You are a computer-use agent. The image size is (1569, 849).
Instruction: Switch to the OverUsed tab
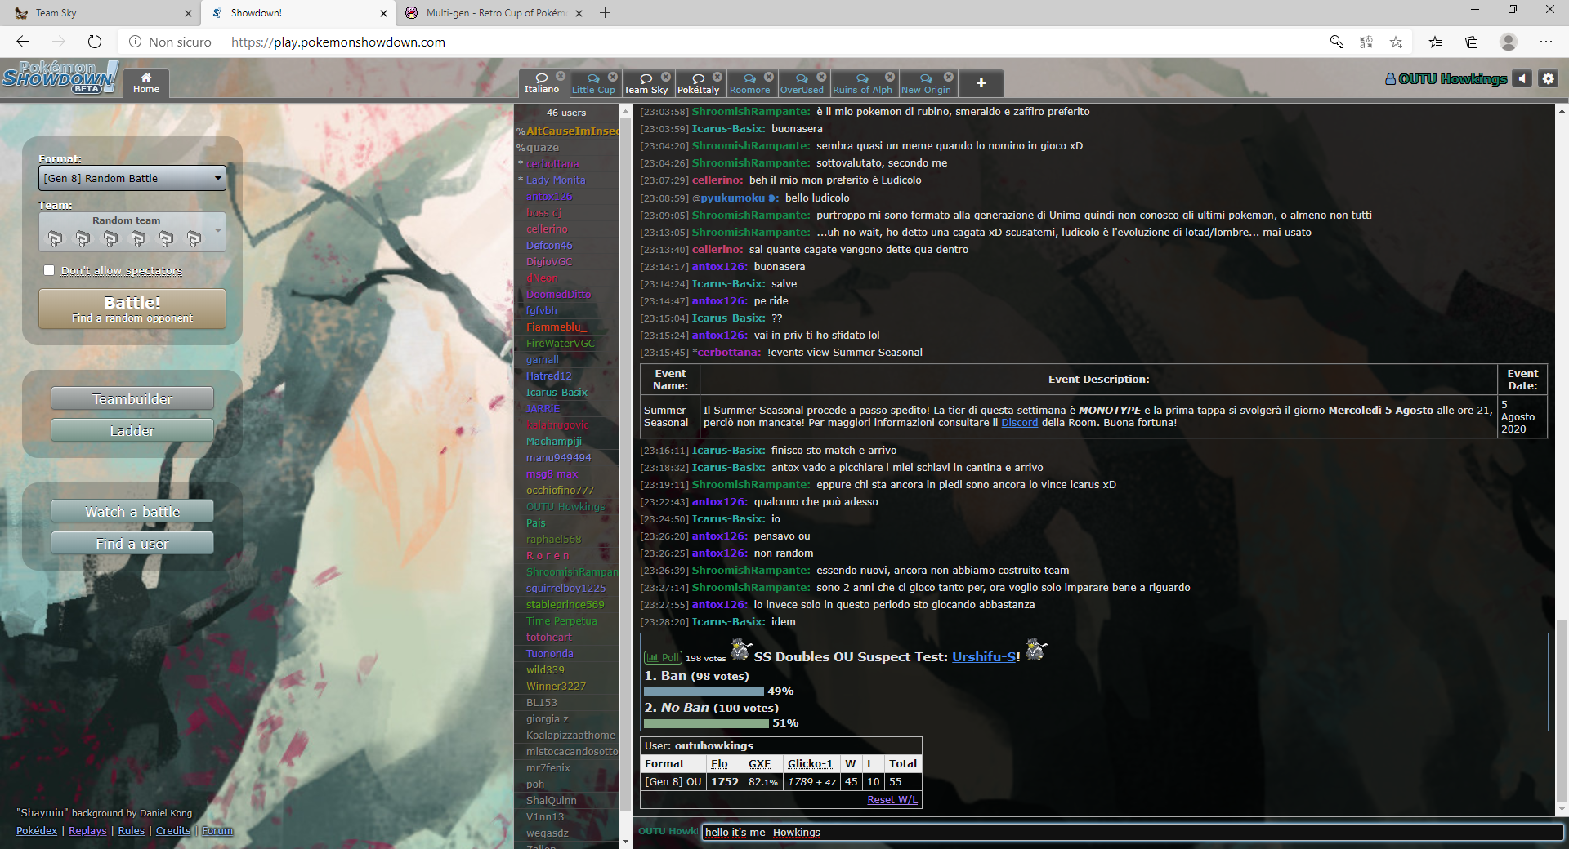[802, 85]
